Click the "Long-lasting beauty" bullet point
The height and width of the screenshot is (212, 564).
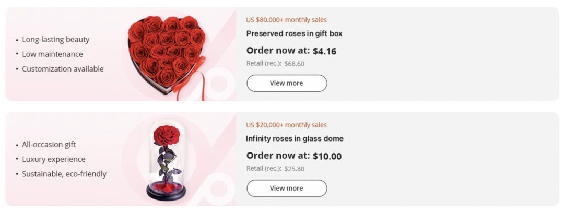[x=56, y=39]
